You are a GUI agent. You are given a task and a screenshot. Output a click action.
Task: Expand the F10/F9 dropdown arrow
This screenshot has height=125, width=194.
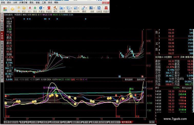(79, 8)
